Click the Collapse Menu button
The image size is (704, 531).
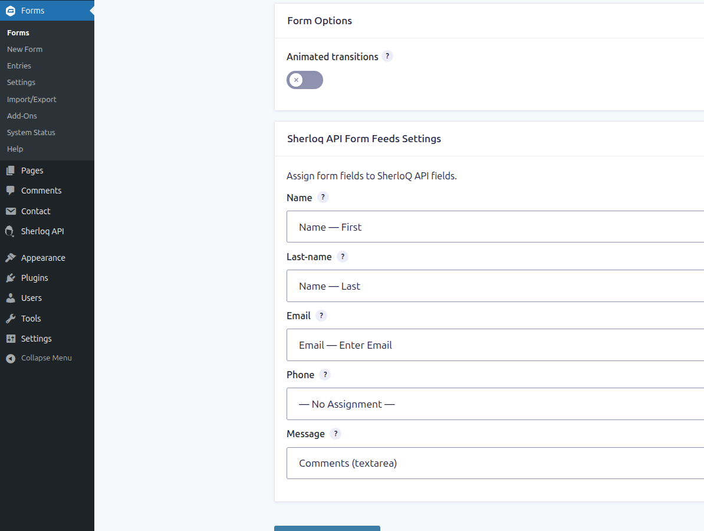click(x=46, y=358)
